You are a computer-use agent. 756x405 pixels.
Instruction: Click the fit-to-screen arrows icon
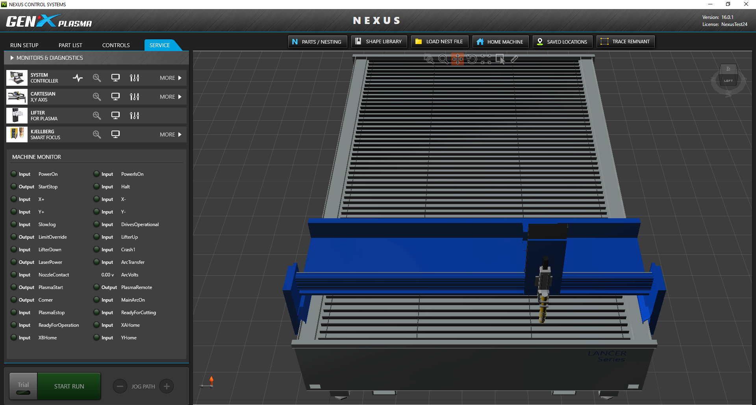(486, 59)
